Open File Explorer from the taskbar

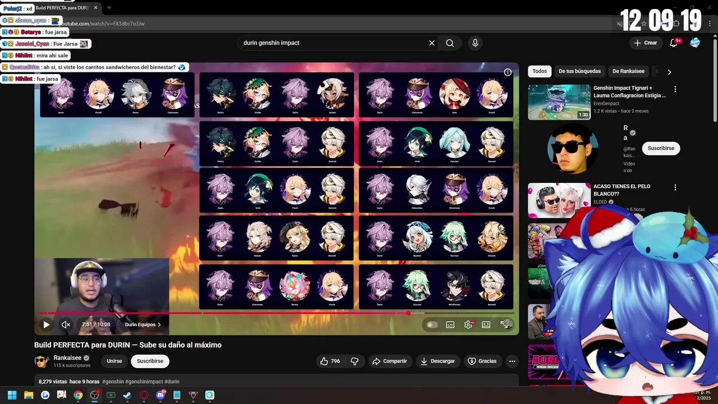29,395
